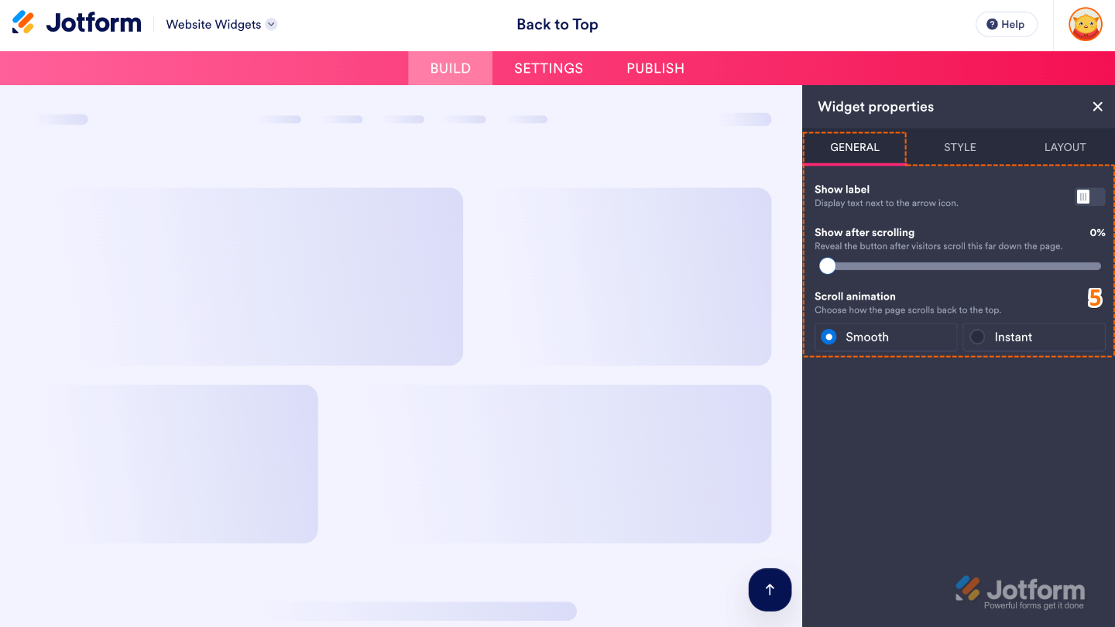1115x627 pixels.
Task: Open the Website Widgets dropdown
Action: click(221, 24)
